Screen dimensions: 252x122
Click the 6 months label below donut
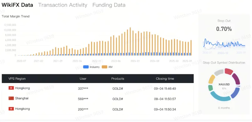(x=224, y=108)
